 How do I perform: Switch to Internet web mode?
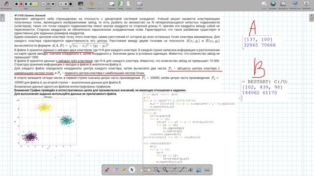[x=273, y=5]
